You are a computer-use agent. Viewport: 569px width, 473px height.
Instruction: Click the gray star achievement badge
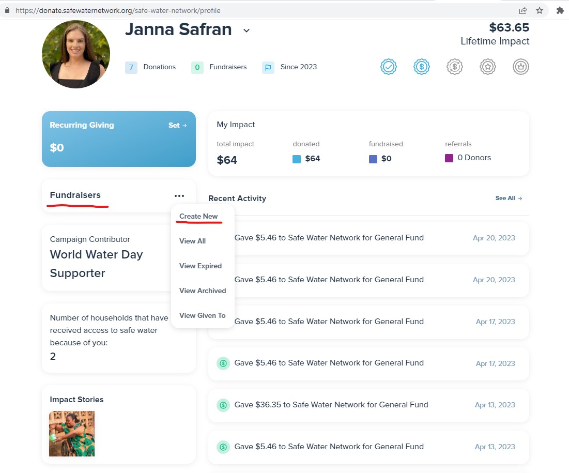click(x=488, y=67)
